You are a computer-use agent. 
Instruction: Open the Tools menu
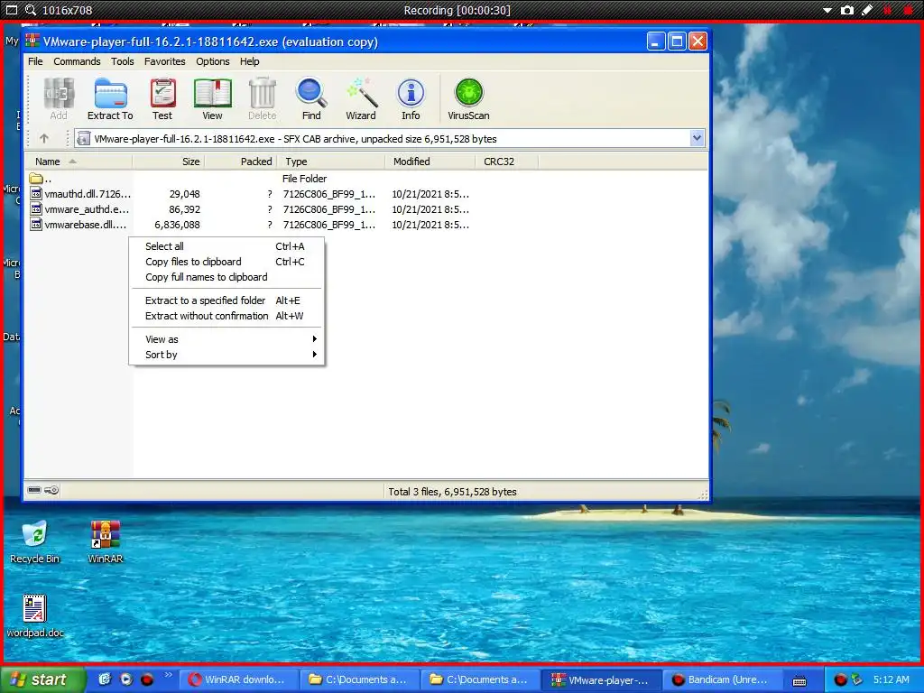(x=122, y=61)
